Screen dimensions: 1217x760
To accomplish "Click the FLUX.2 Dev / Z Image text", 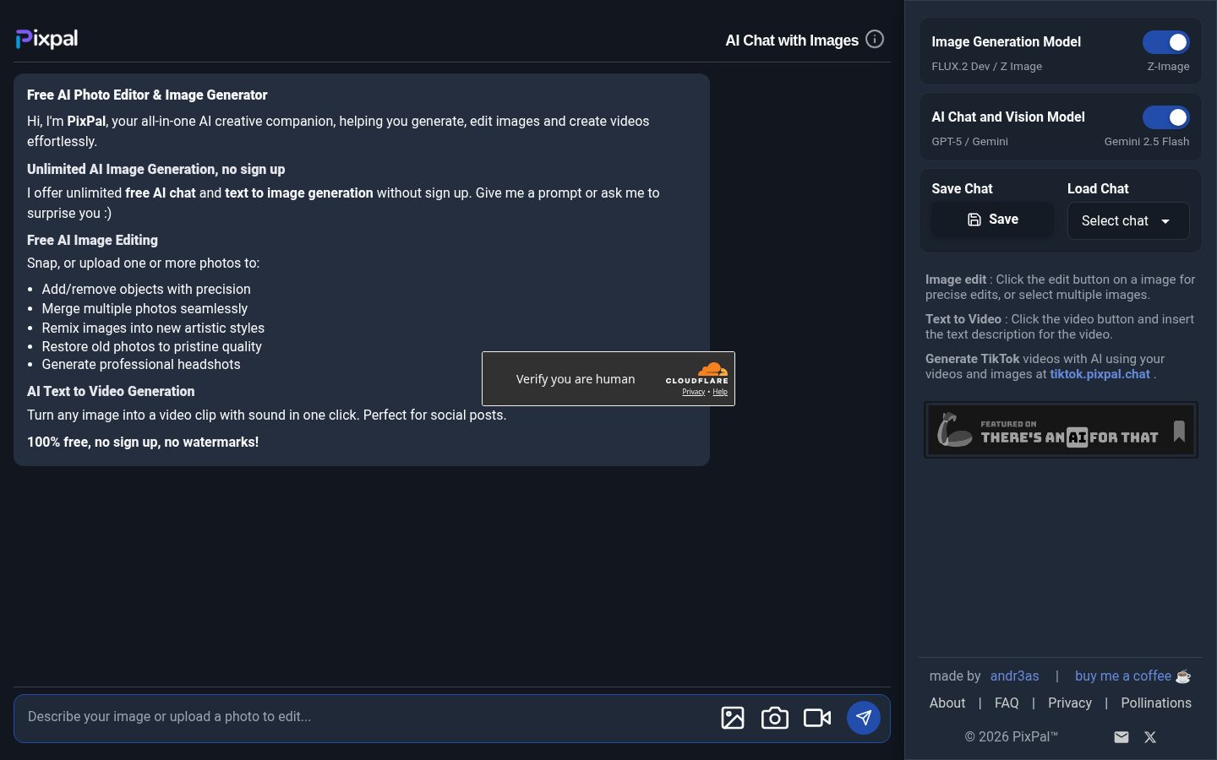I will [x=986, y=67].
